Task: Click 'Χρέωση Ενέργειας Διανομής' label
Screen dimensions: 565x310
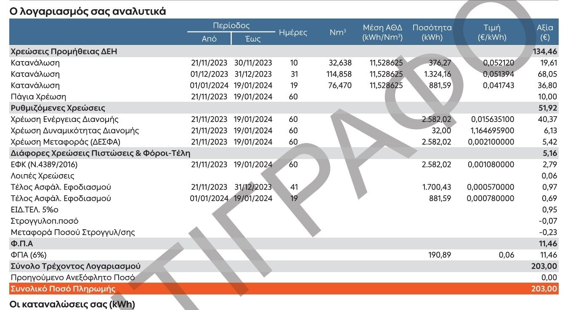Action: (64, 119)
